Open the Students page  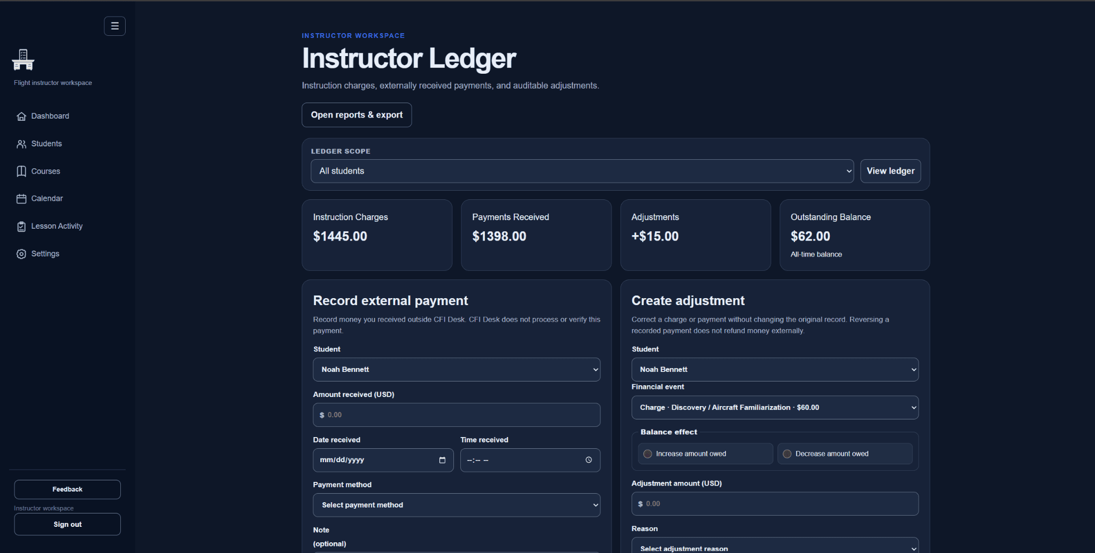pyautogui.click(x=47, y=144)
